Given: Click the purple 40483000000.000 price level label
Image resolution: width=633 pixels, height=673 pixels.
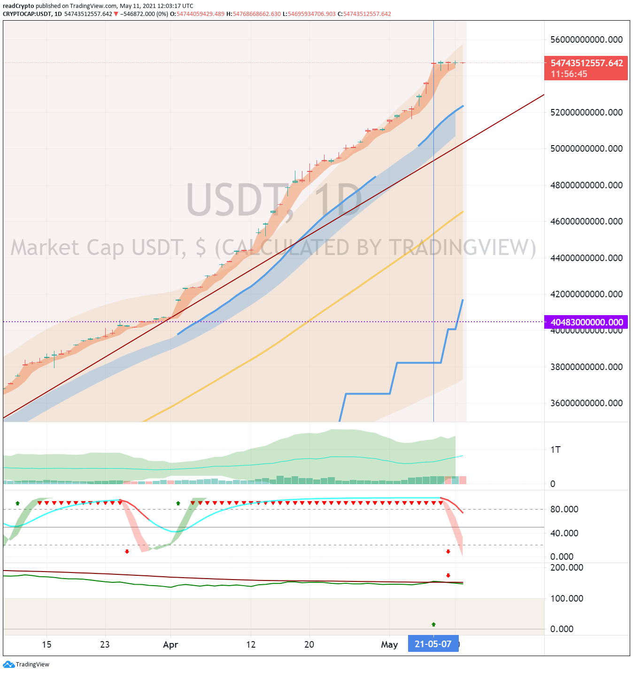Looking at the screenshot, I should [x=586, y=322].
